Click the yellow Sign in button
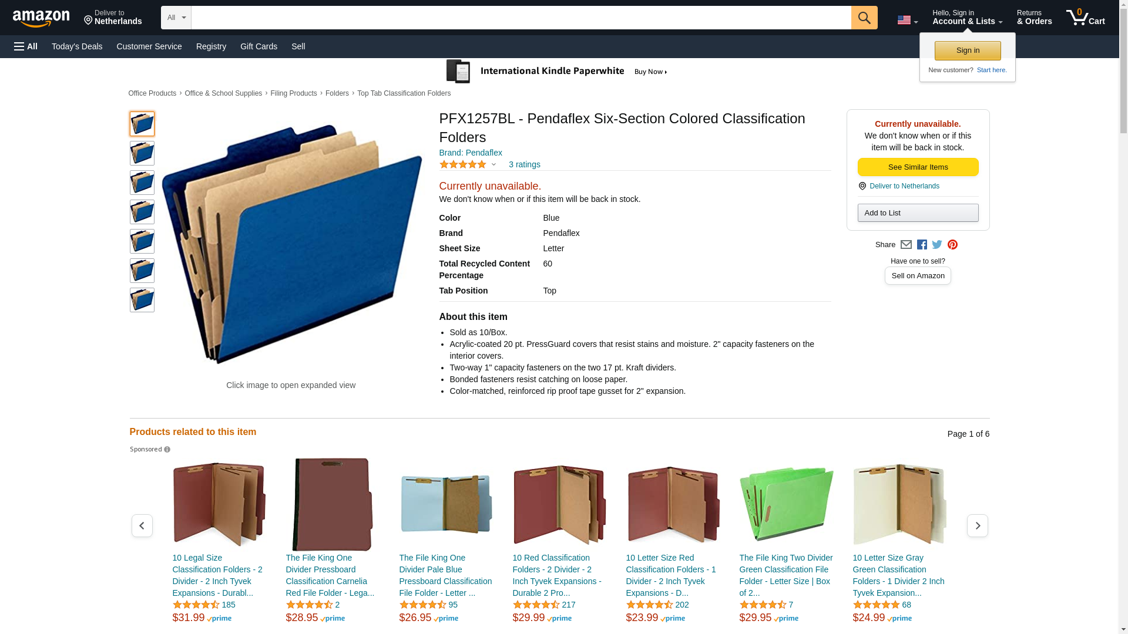This screenshot has height=634, width=1128. [967, 50]
